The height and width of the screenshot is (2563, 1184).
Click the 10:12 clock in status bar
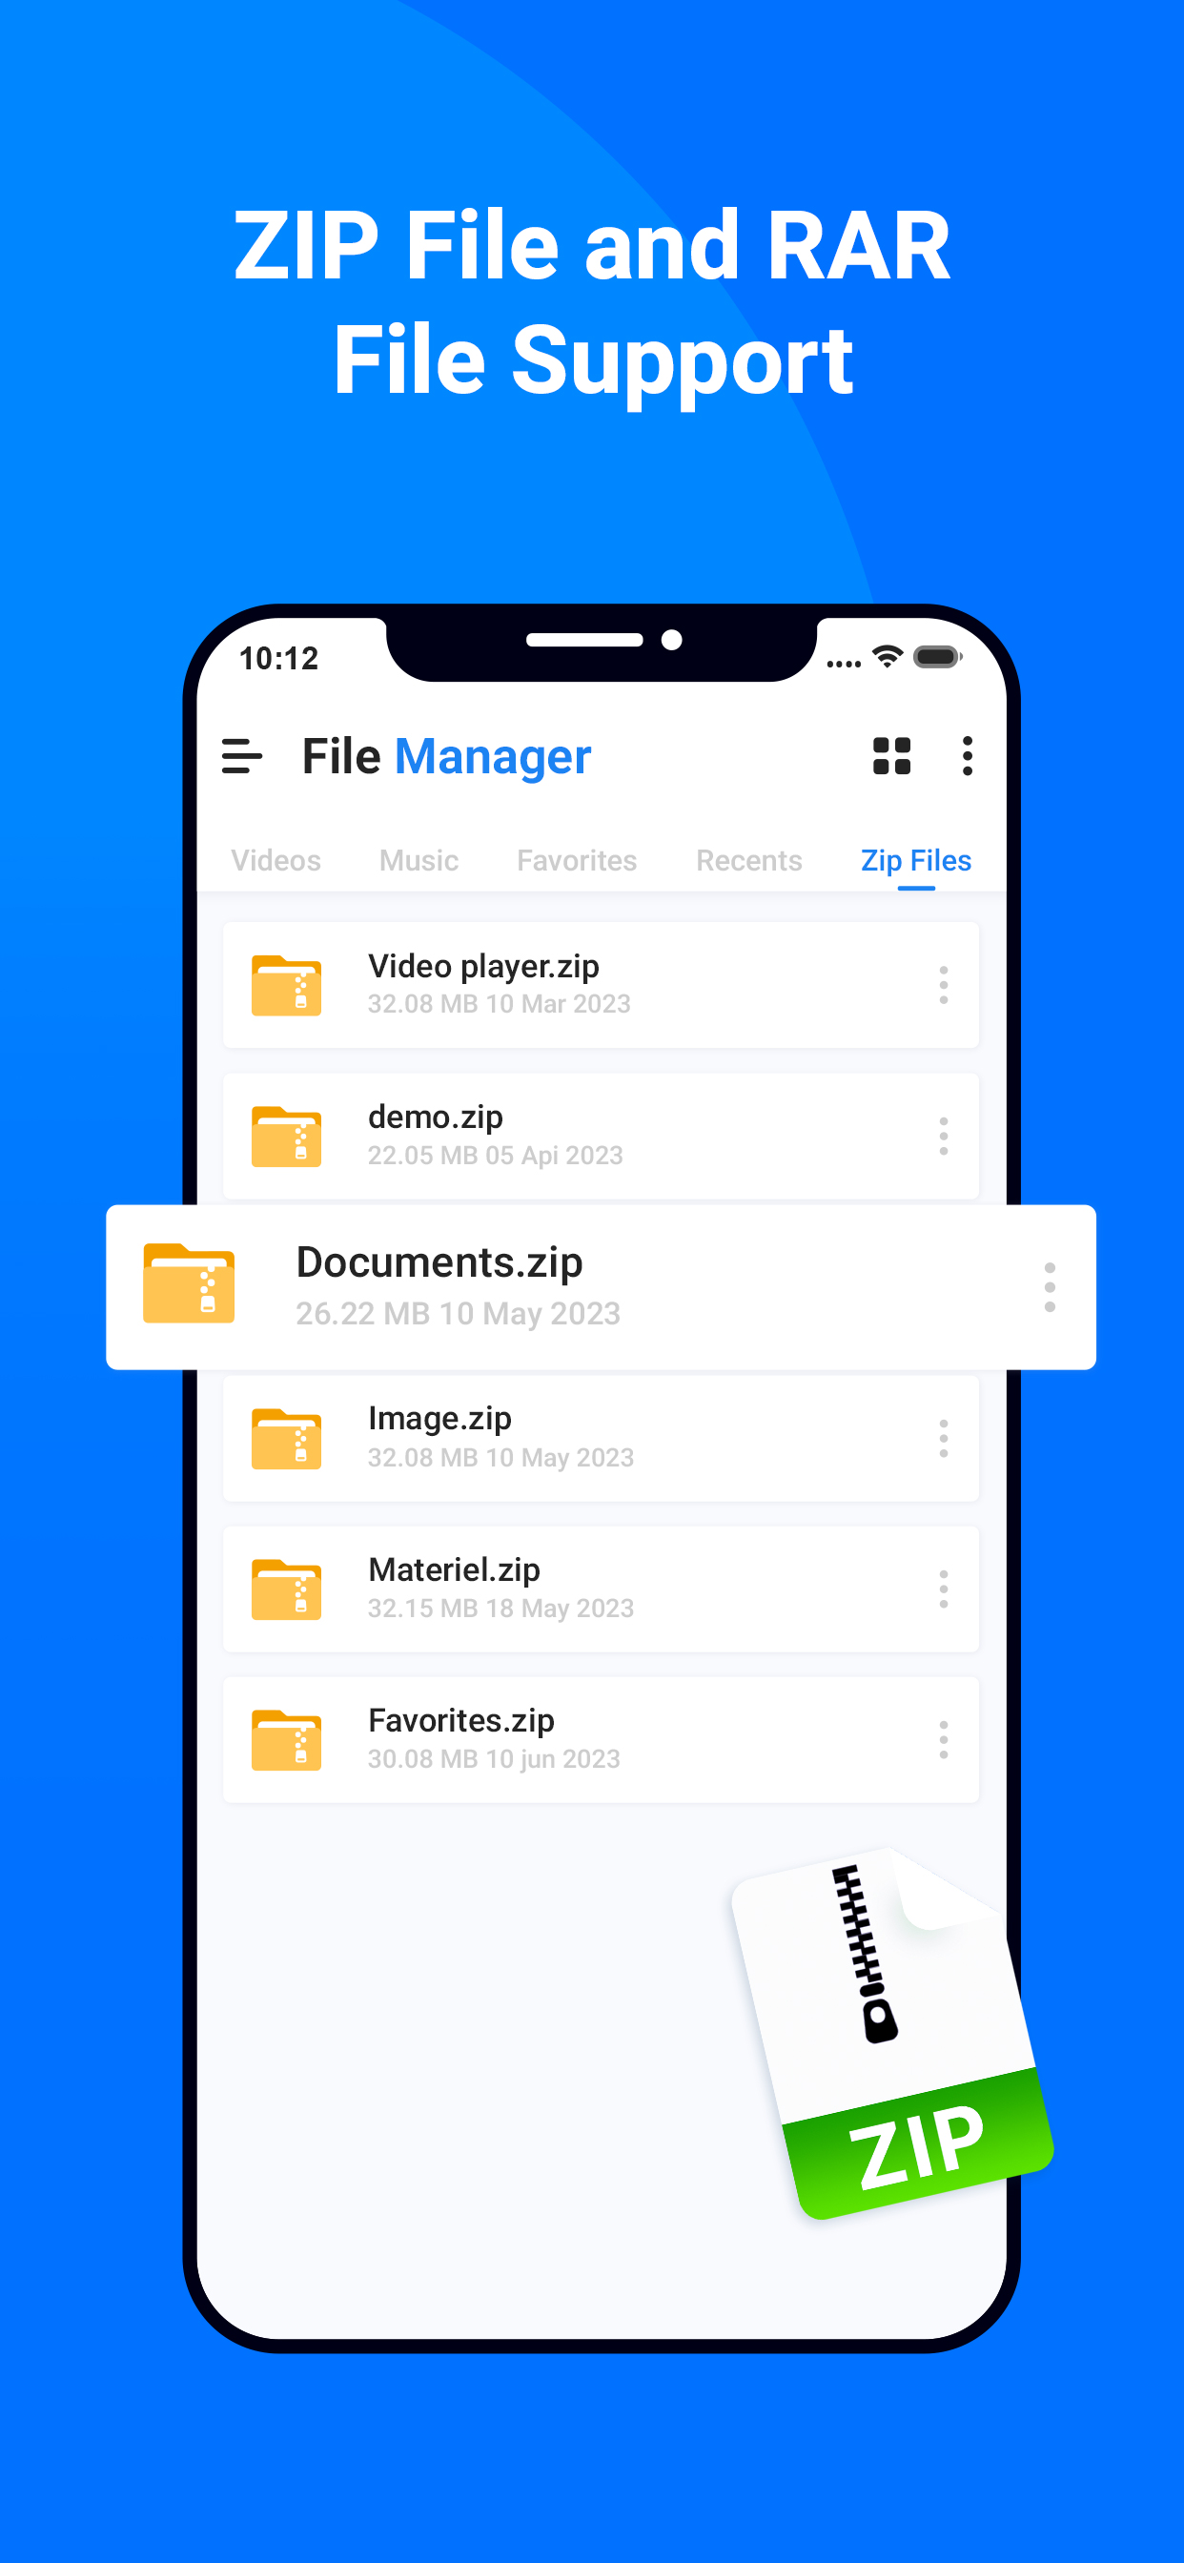pyautogui.click(x=278, y=659)
